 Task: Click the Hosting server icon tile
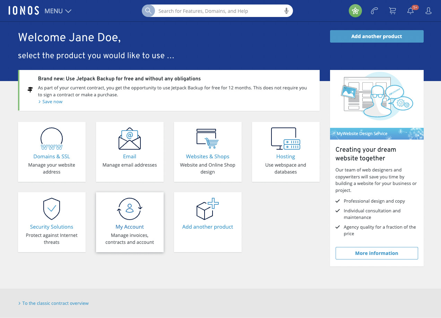tap(285, 138)
